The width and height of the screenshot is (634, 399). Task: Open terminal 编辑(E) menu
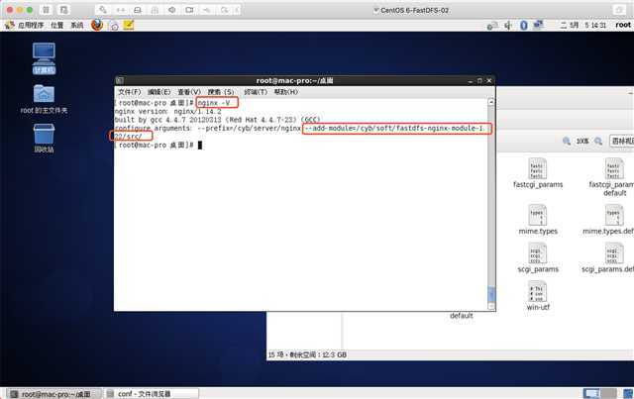coord(158,92)
